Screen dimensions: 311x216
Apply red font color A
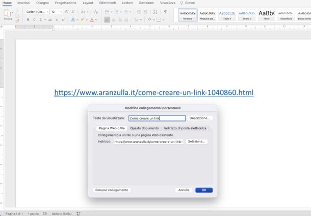92,20
